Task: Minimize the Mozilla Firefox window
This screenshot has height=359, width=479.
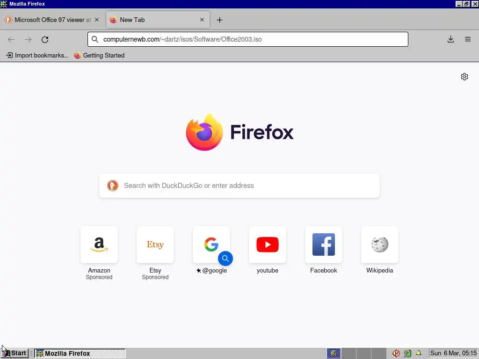Action: click(x=459, y=4)
